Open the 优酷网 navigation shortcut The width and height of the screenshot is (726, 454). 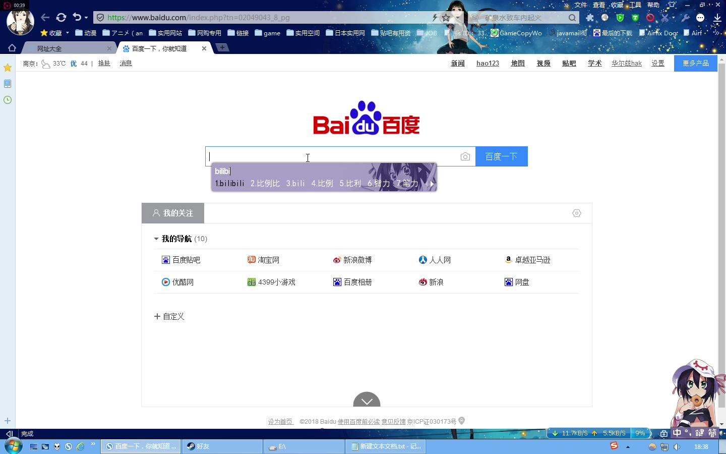(x=177, y=282)
